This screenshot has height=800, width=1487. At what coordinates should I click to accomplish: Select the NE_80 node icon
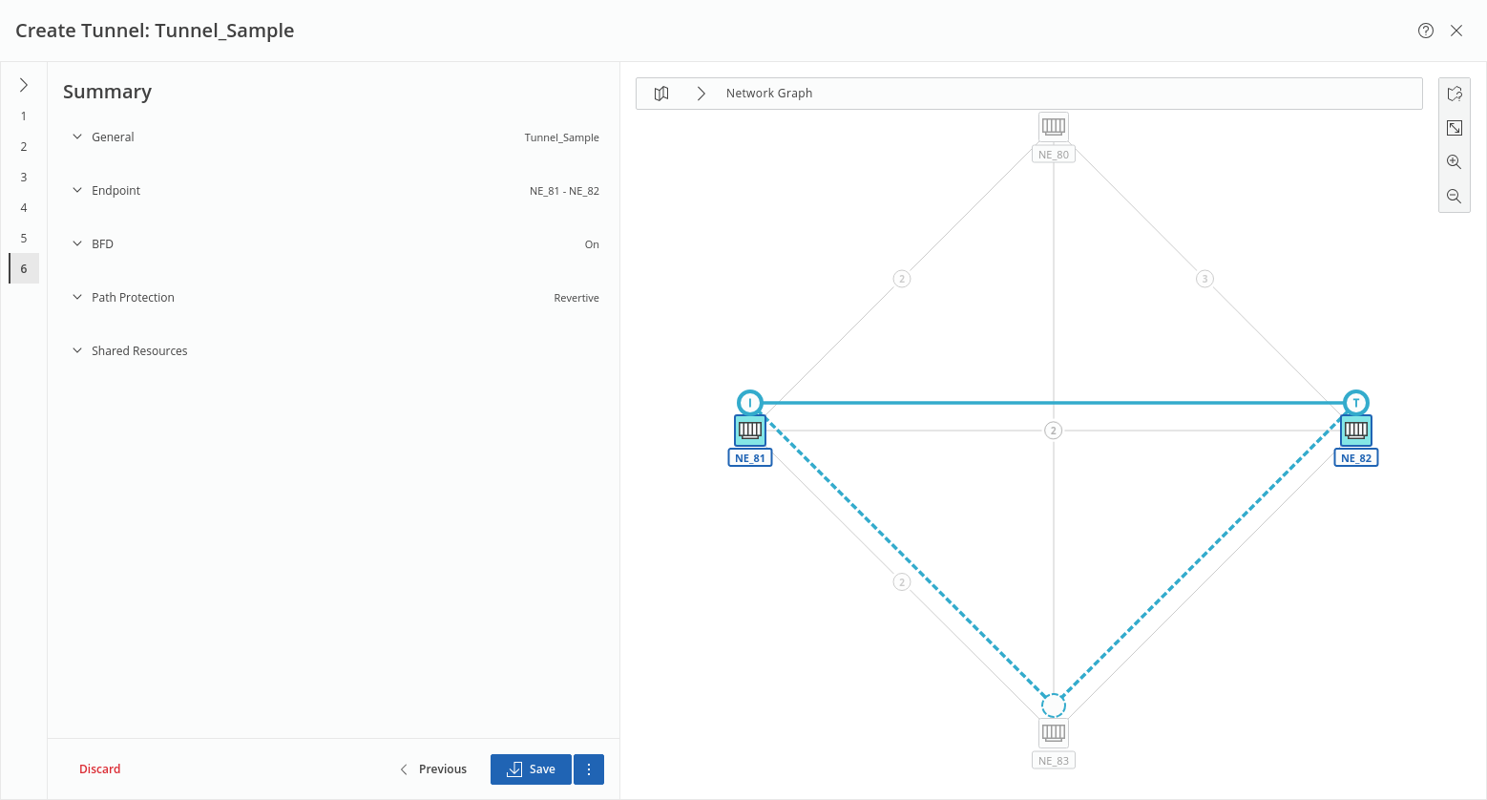(1054, 127)
